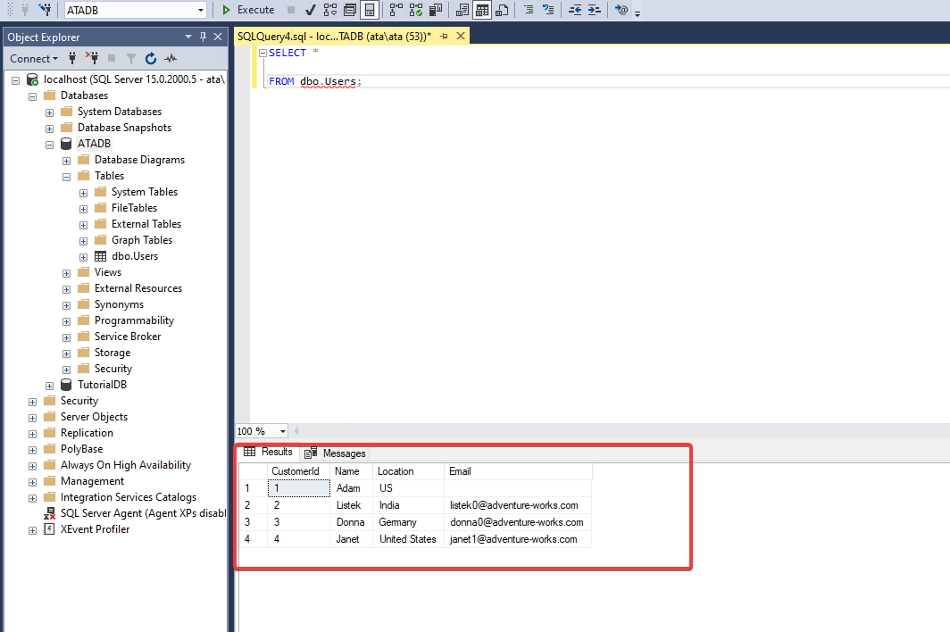This screenshot has width=950, height=632.
Task: Select the XEvent Profiler icon
Action: (x=50, y=529)
